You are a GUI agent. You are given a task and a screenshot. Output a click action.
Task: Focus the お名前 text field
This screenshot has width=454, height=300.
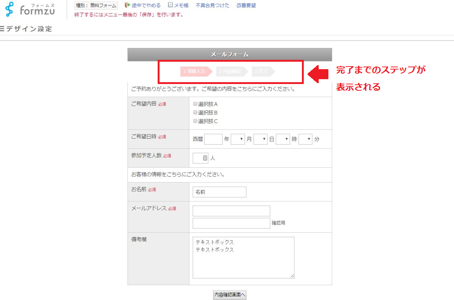[219, 192]
